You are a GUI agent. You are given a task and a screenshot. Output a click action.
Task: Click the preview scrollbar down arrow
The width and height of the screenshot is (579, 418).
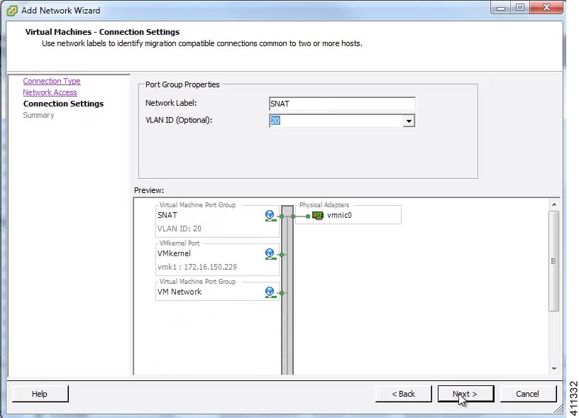pos(554,368)
